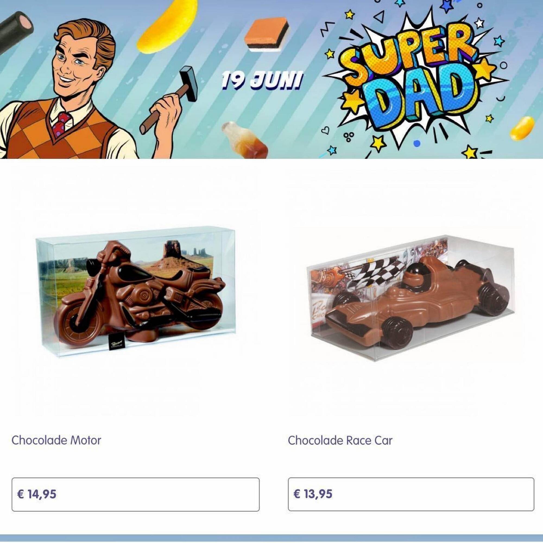Open the Chocolade Motor product link
Viewport: 543px width, 543px height.
pos(56,440)
